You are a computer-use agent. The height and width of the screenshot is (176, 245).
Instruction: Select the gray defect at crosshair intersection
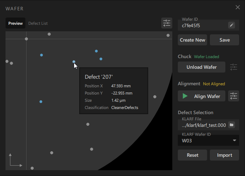[x=27, y=39]
